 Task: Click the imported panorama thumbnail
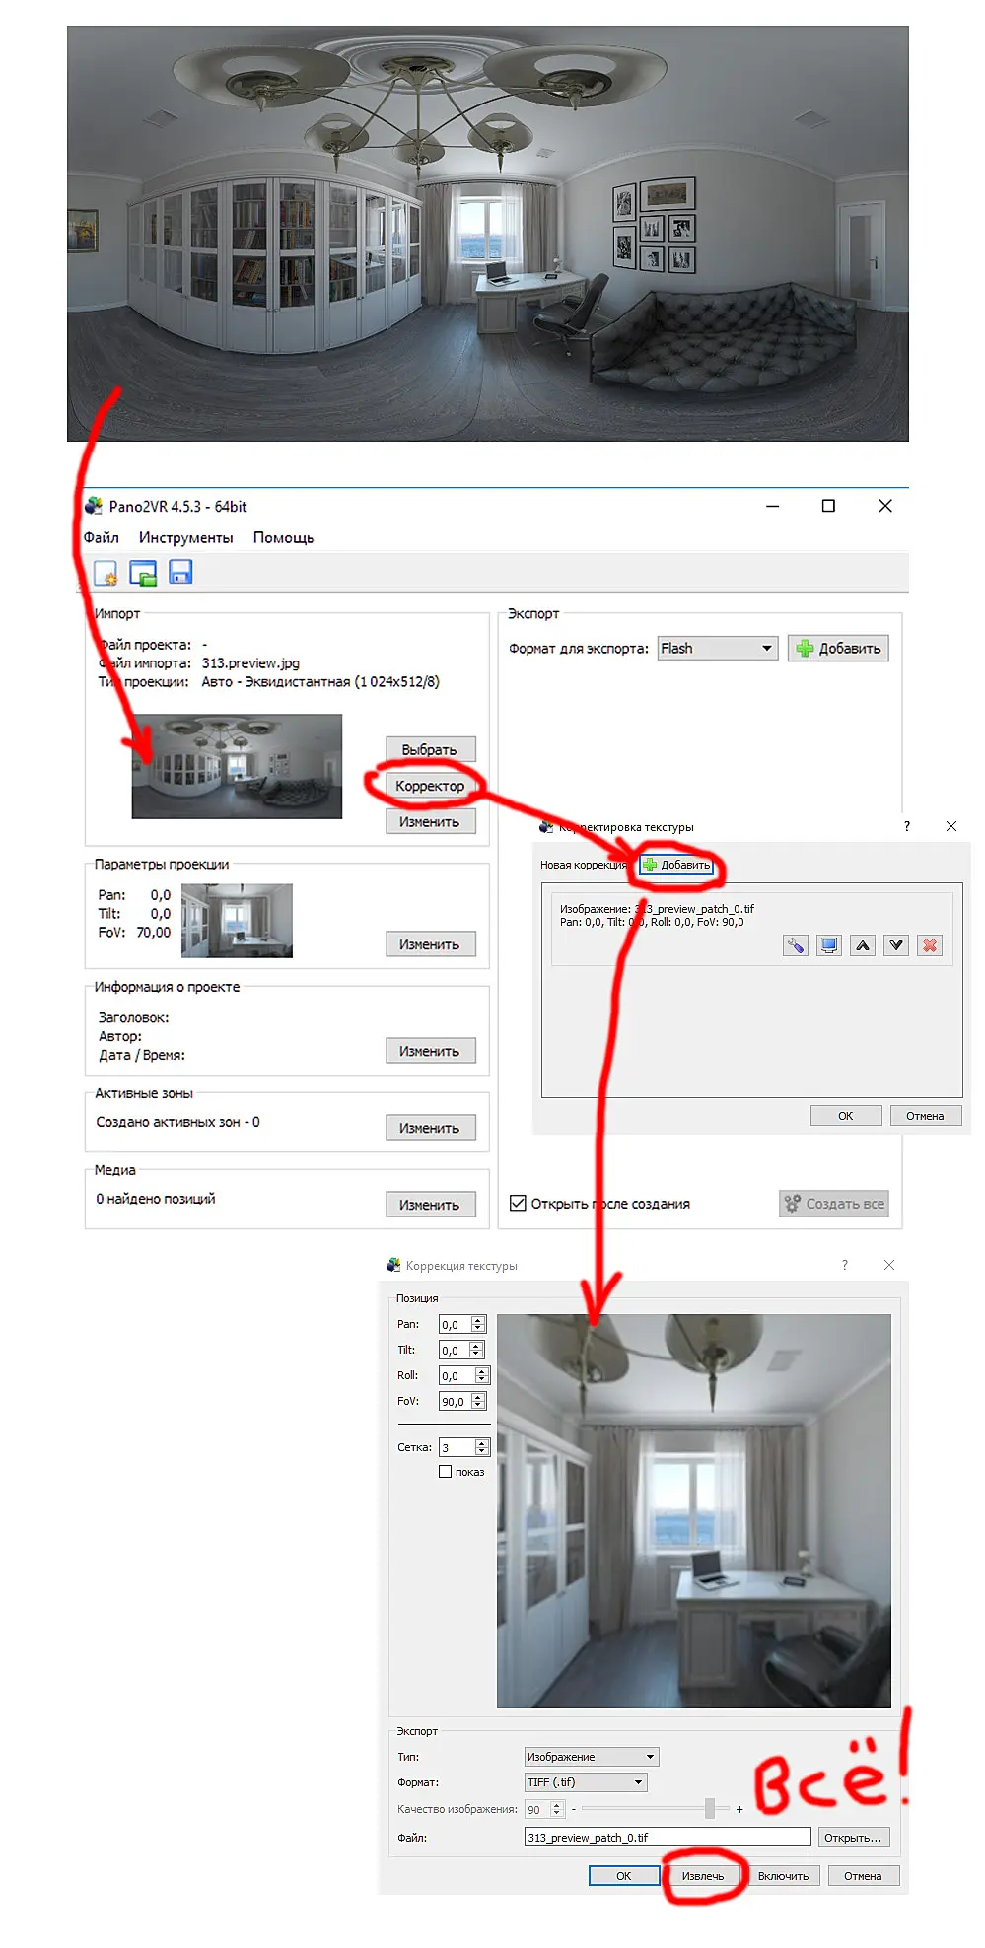click(x=237, y=766)
